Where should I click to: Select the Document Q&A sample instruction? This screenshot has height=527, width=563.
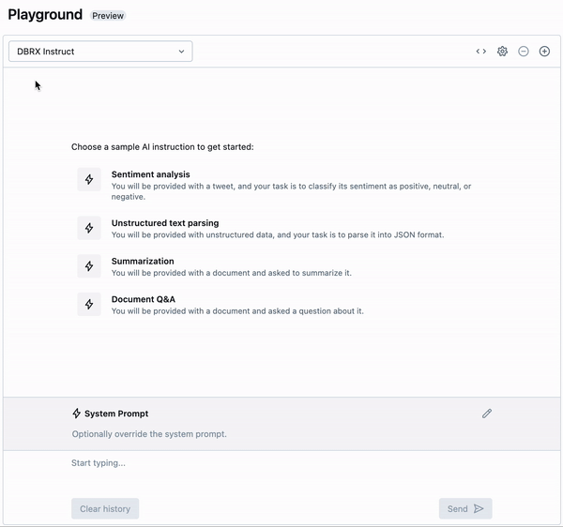click(x=144, y=299)
